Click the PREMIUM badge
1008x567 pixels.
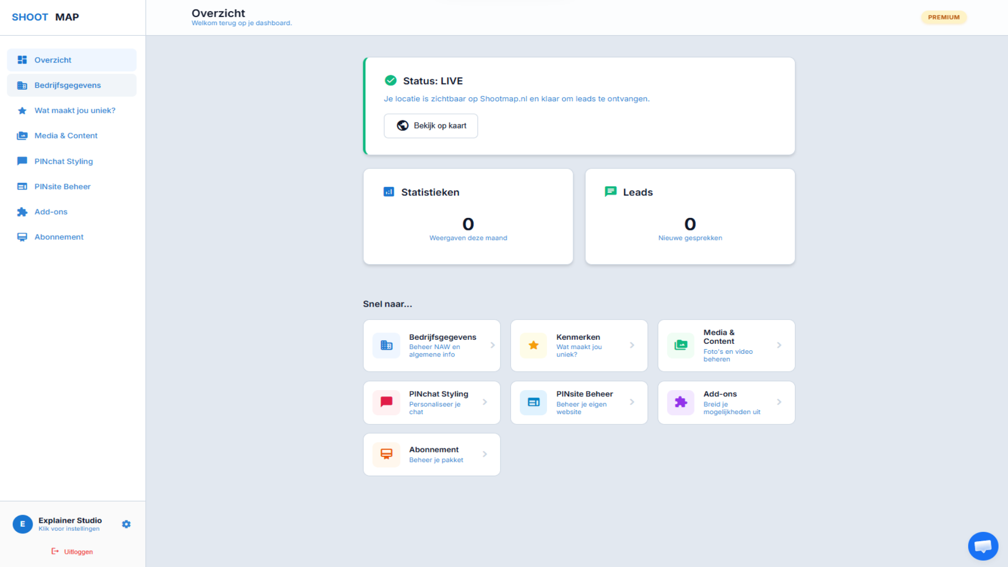click(x=943, y=17)
